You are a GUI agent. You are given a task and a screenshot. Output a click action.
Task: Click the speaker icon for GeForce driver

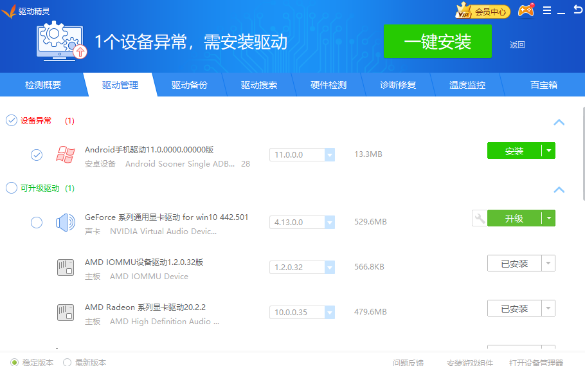point(66,223)
